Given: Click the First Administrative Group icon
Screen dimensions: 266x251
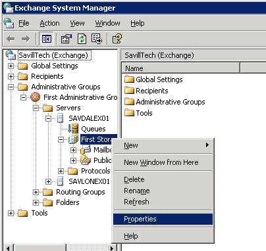Looking at the screenshot, I should (35, 97).
